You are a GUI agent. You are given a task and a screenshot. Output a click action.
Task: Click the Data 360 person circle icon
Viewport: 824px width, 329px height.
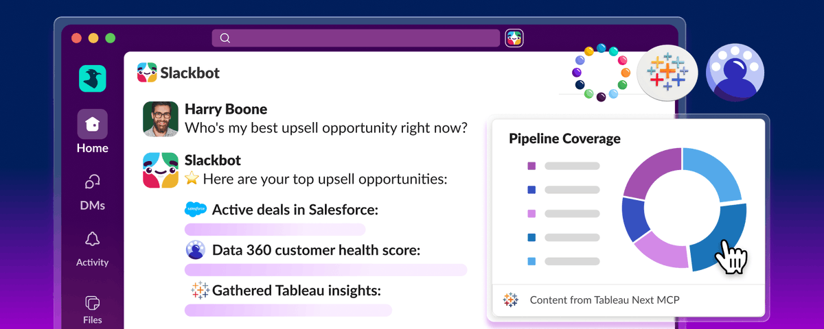(x=735, y=73)
